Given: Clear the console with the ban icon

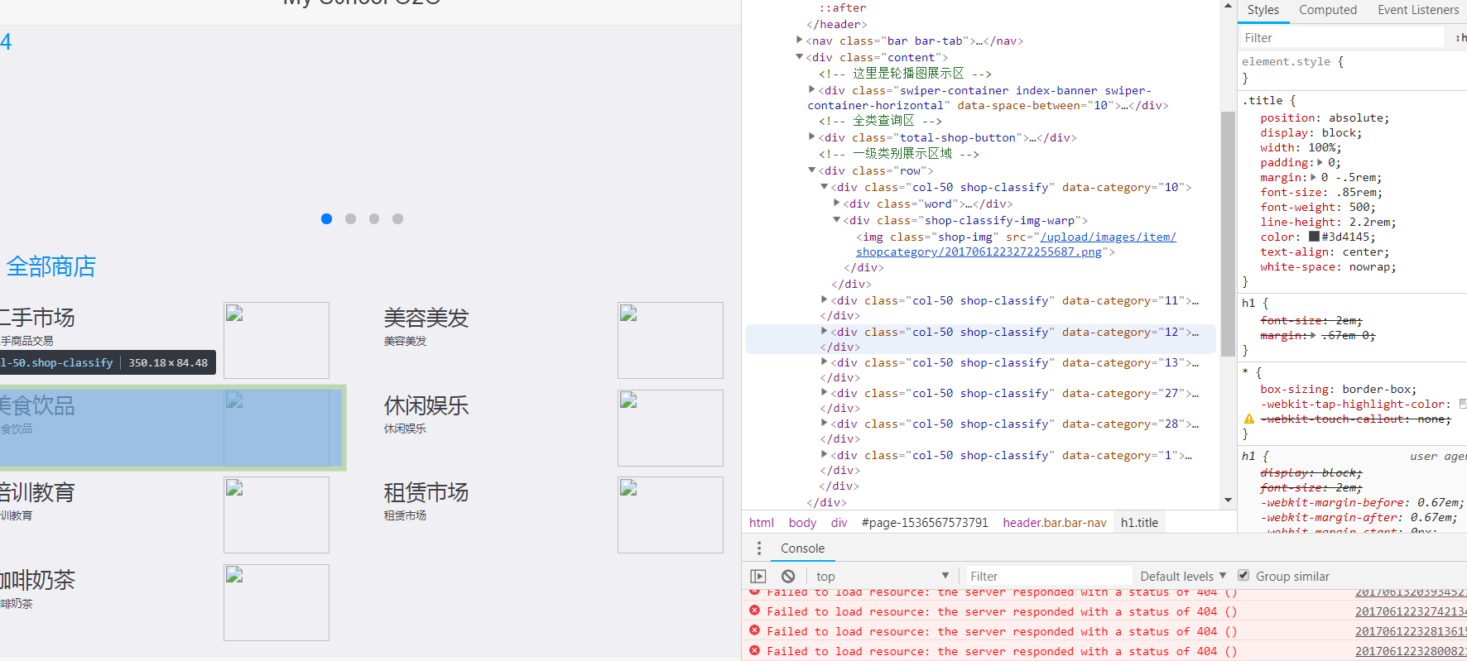Looking at the screenshot, I should [788, 577].
